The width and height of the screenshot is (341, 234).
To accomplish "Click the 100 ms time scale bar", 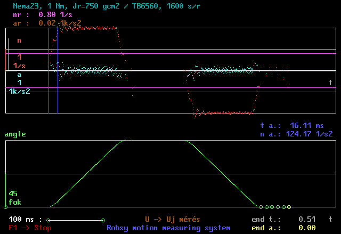I will click(75, 220).
